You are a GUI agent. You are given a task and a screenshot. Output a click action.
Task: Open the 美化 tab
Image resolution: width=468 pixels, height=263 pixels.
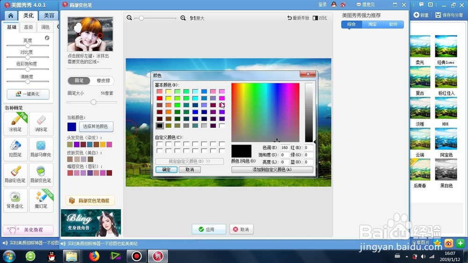coord(29,15)
